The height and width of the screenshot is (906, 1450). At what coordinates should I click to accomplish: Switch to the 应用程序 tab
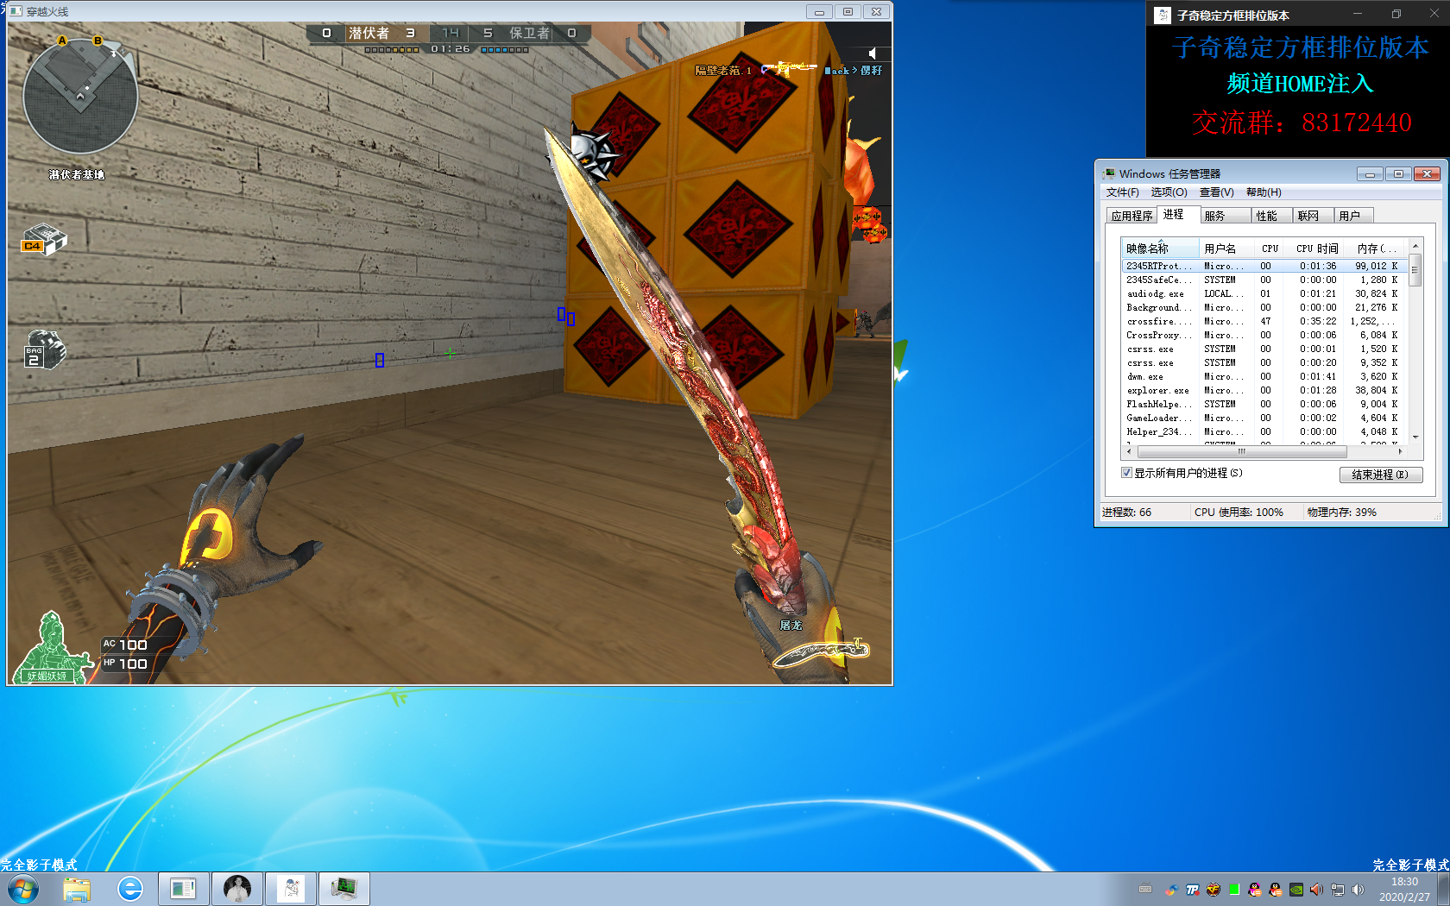click(1132, 216)
